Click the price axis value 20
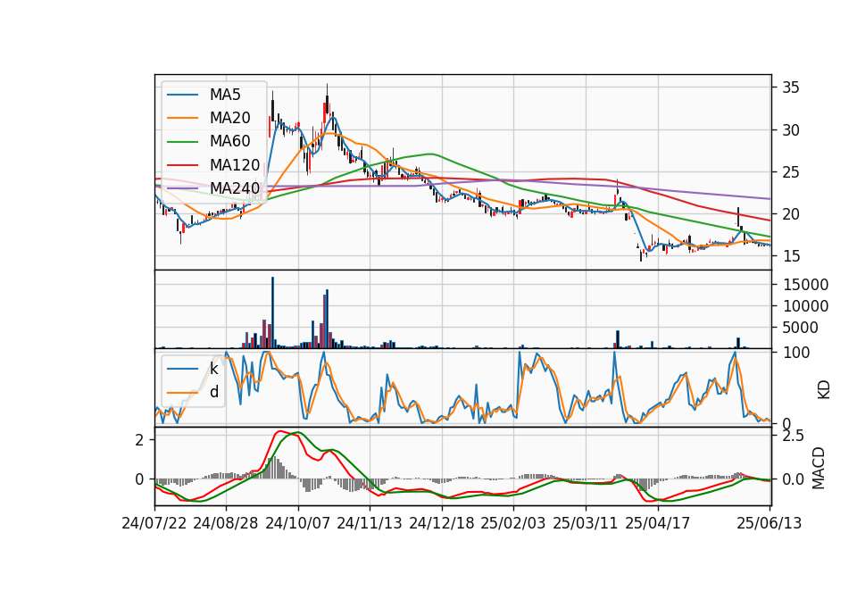This screenshot has width=857, height=616. click(791, 214)
